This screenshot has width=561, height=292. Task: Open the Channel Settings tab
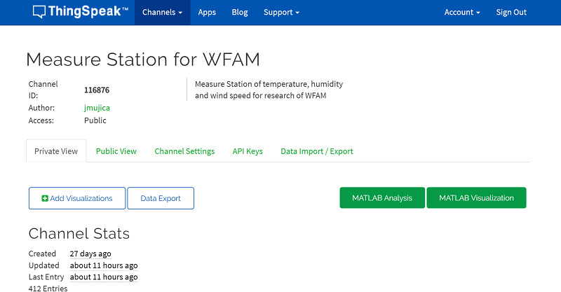point(184,151)
